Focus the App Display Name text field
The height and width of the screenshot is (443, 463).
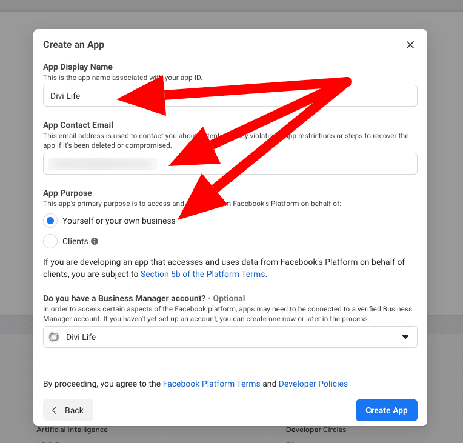[x=230, y=96]
